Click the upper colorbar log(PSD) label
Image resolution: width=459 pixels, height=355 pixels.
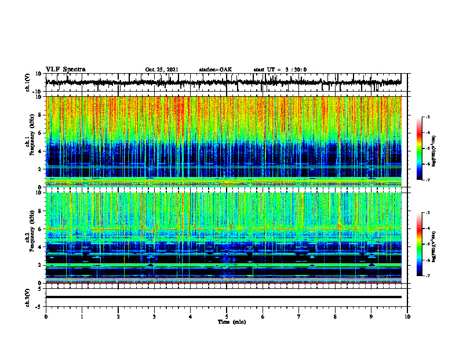(434, 151)
